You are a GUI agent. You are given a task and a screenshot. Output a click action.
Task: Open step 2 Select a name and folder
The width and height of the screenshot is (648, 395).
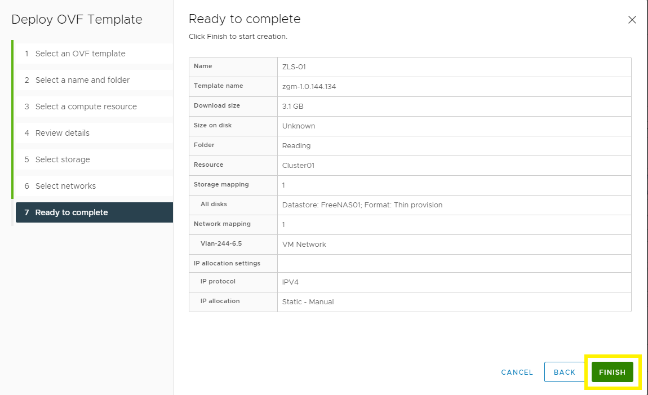pyautogui.click(x=82, y=80)
